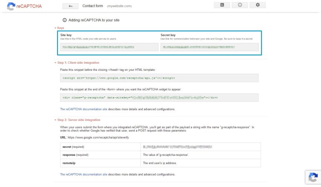Collapse Step 2: Server side integration

pyautogui.click(x=78, y=120)
